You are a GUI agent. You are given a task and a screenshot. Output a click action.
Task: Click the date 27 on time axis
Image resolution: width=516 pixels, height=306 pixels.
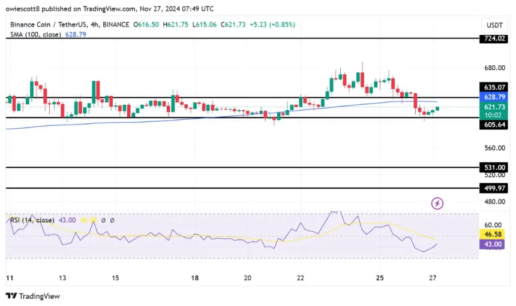click(x=433, y=278)
